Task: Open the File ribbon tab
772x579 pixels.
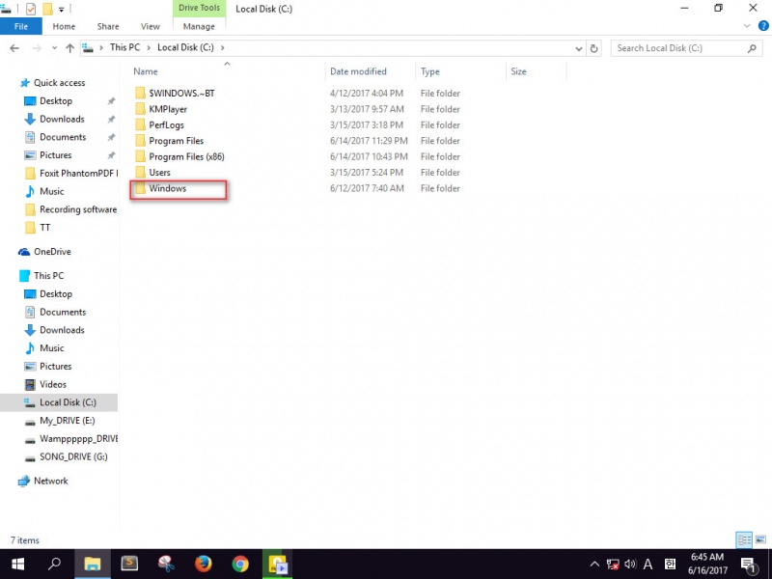Action: click(21, 27)
